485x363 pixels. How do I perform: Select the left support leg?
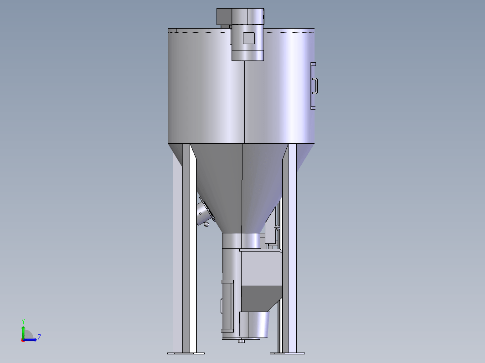click(x=185, y=248)
